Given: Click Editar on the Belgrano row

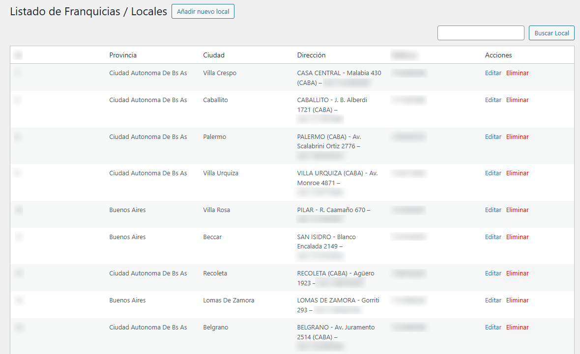Looking at the screenshot, I should (493, 327).
